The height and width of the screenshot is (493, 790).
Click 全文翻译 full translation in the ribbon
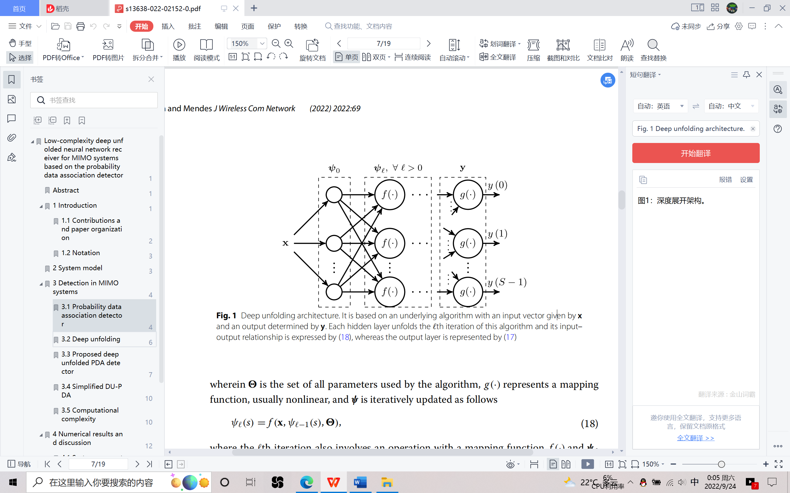coord(498,57)
